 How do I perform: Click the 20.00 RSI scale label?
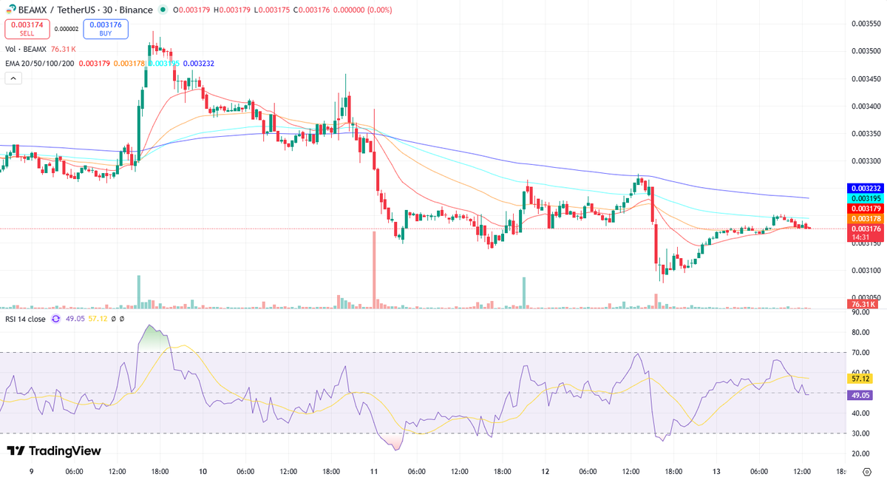click(861, 453)
